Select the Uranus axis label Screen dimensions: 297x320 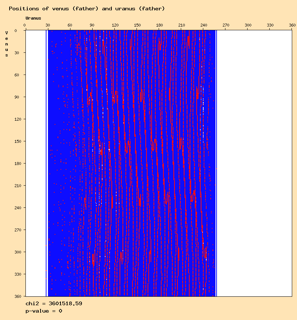pyautogui.click(x=33, y=18)
